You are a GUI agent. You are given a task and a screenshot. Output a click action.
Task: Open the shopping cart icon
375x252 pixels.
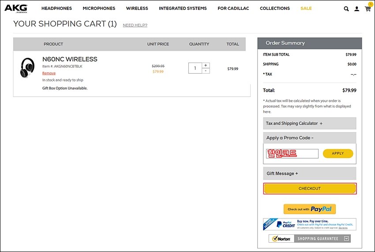[x=368, y=8]
